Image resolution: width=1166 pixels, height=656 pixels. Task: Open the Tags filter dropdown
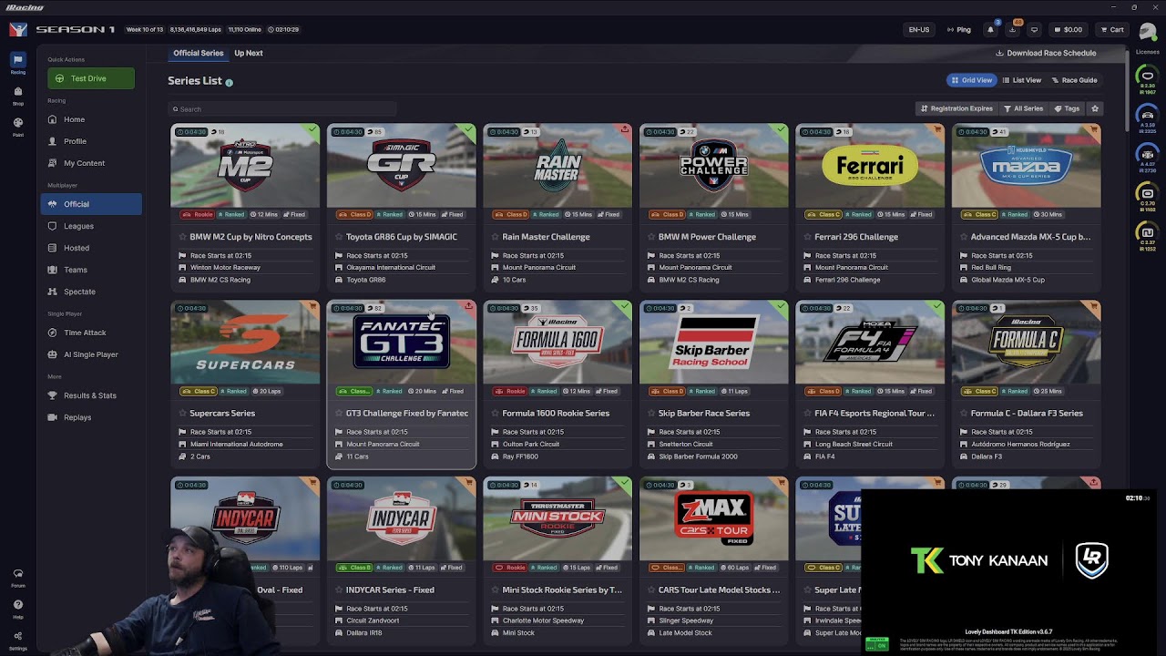coord(1068,108)
